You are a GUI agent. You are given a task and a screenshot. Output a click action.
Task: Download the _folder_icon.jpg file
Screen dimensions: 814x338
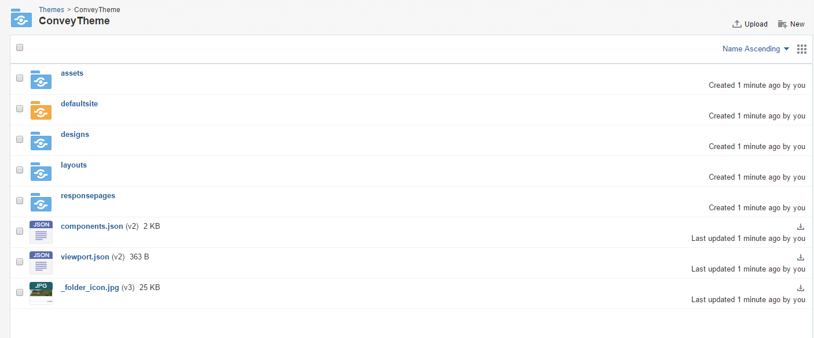(x=801, y=288)
